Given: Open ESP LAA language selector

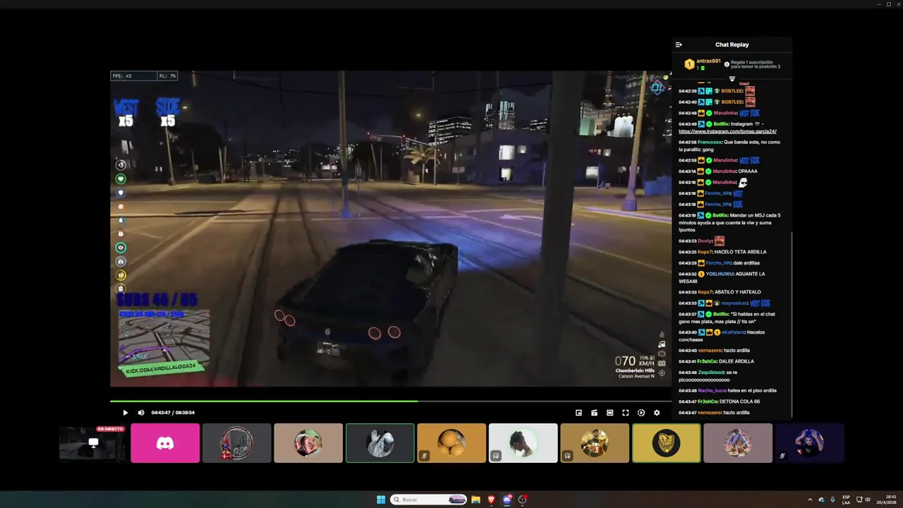Looking at the screenshot, I should coord(846,500).
